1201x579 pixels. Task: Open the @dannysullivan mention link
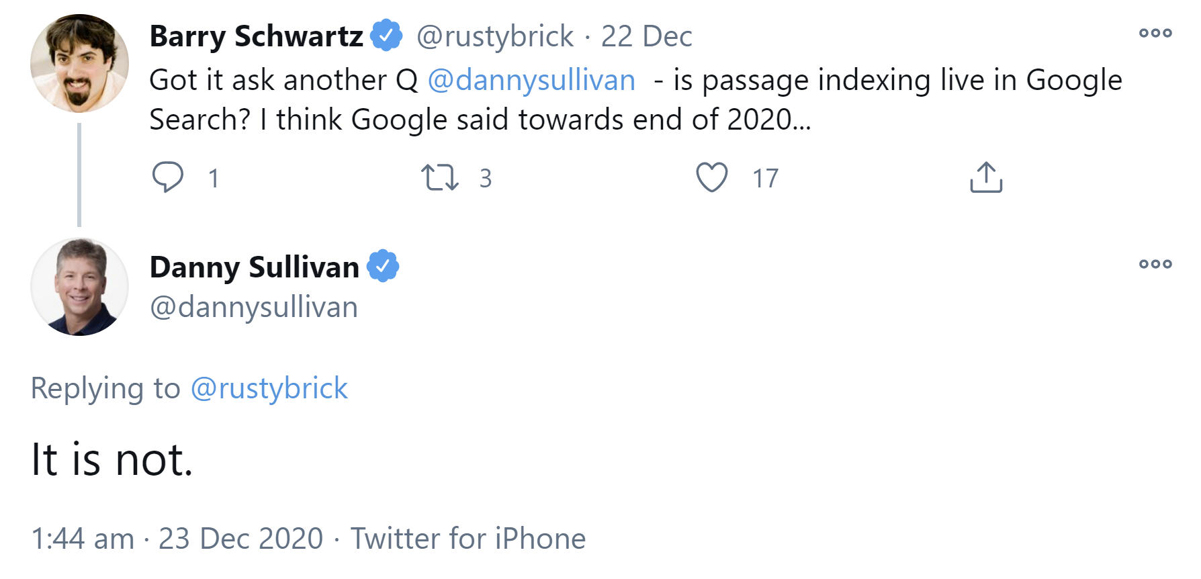[x=531, y=79]
